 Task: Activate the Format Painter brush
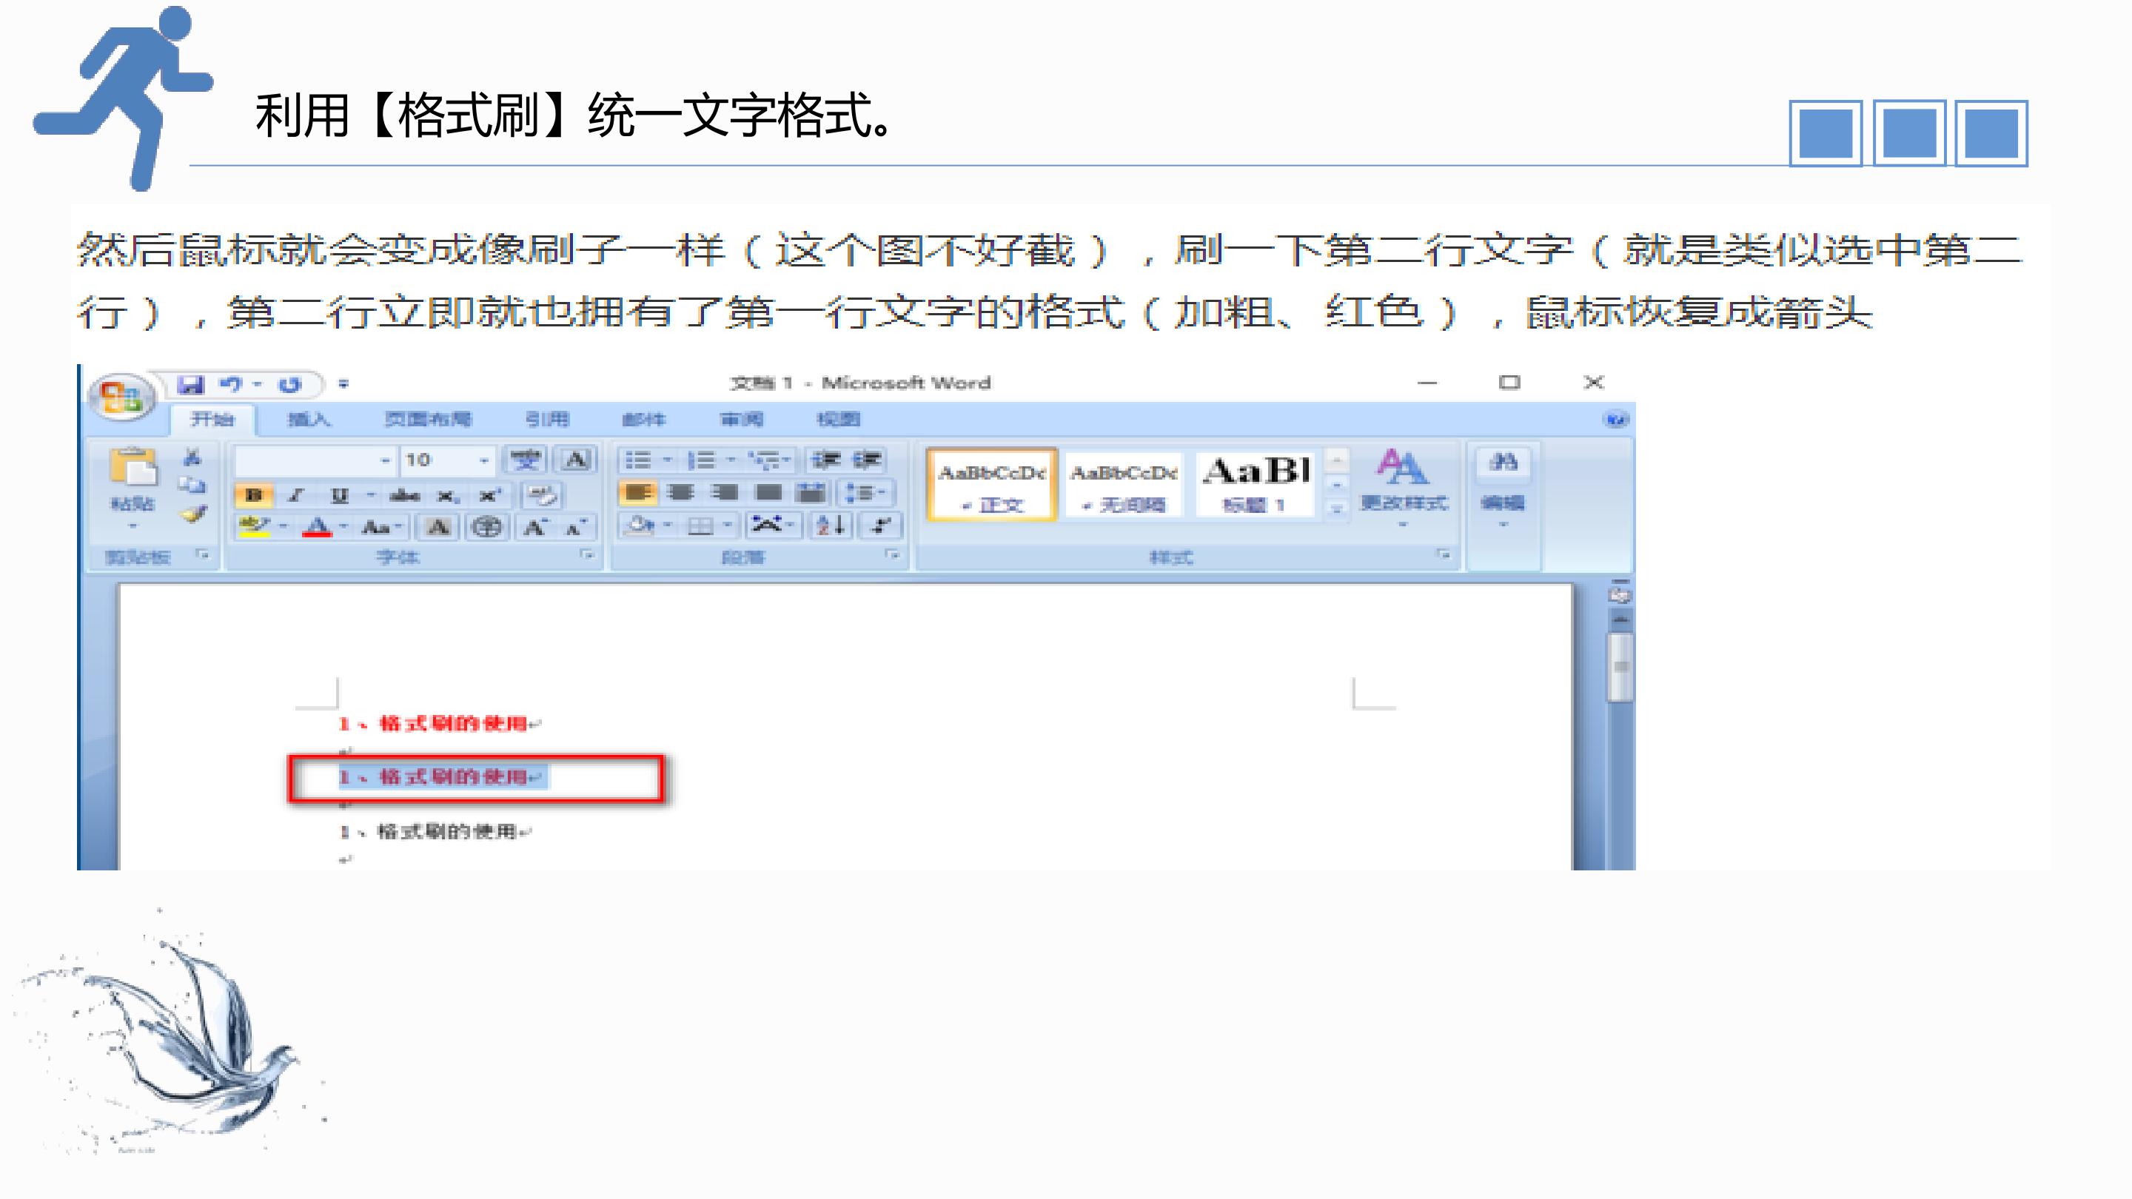click(194, 514)
